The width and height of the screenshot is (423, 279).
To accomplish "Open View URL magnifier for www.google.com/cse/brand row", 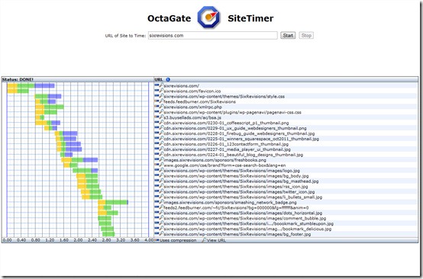I will pyautogui.click(x=161, y=165).
